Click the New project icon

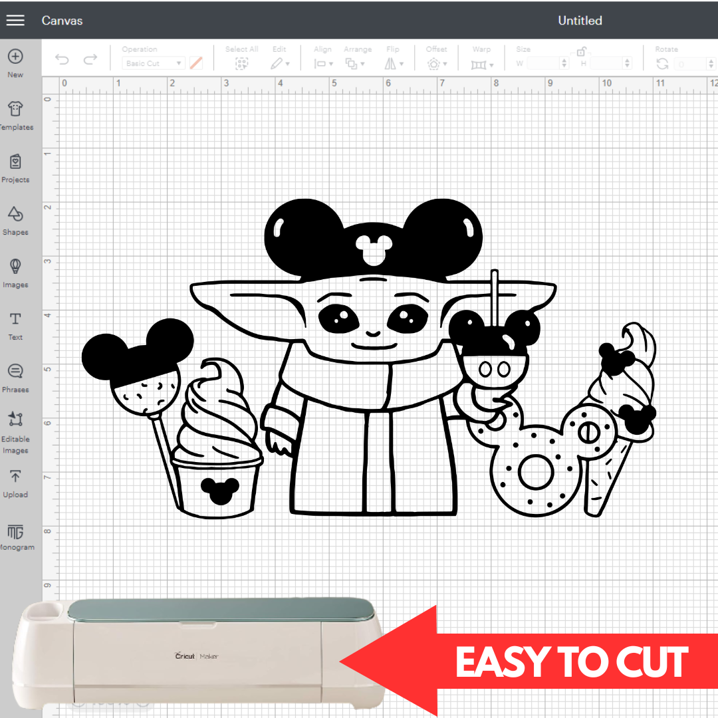[15, 57]
